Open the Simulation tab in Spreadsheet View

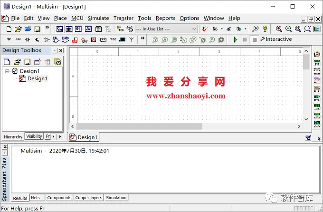(x=116, y=198)
